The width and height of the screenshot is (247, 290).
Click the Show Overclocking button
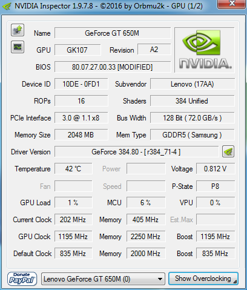pos(203,278)
